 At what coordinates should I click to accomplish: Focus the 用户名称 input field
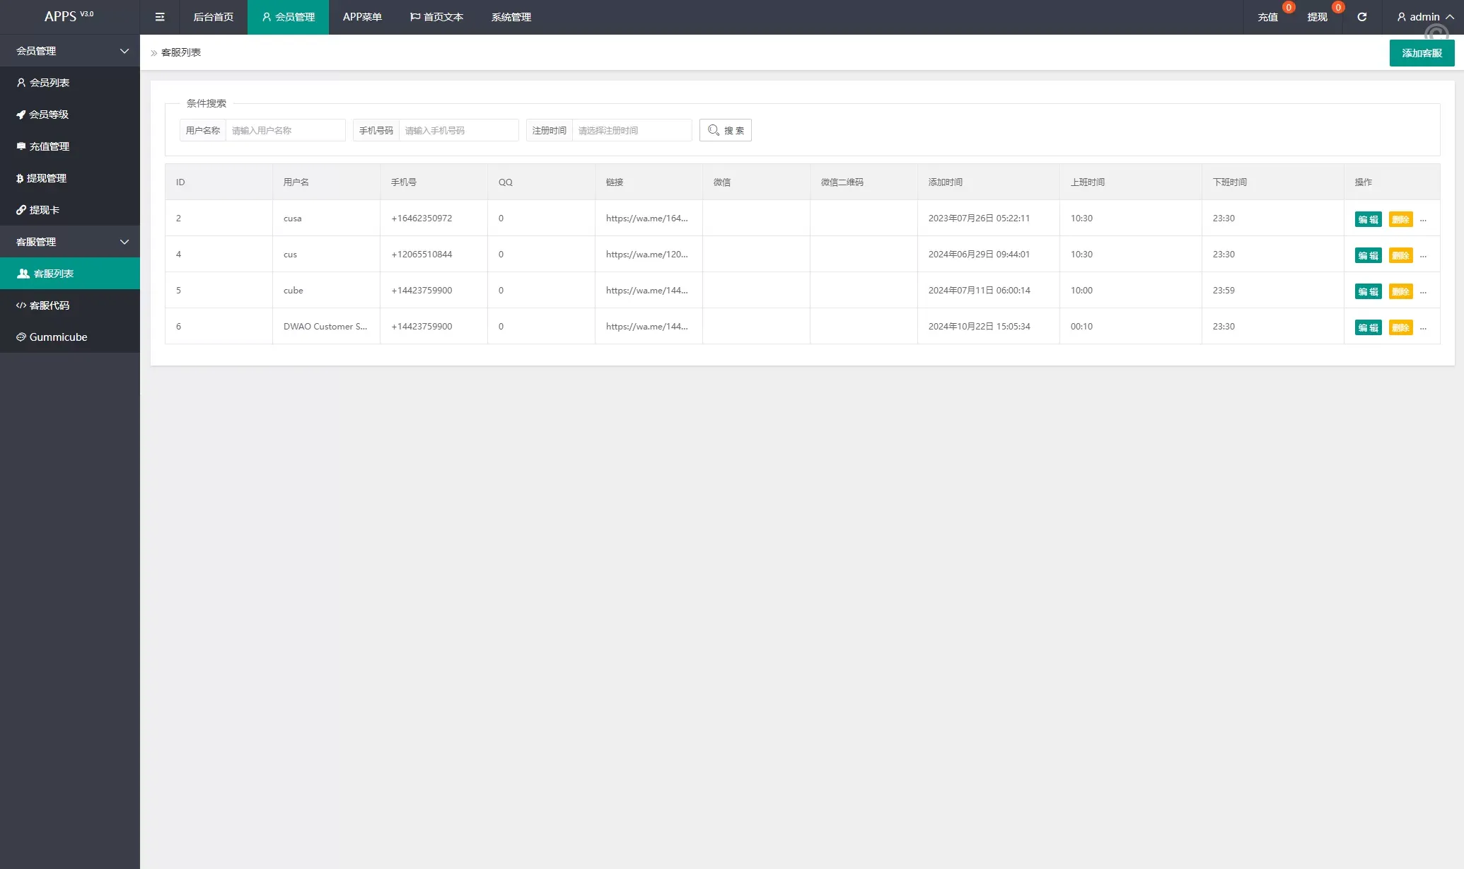(x=285, y=130)
